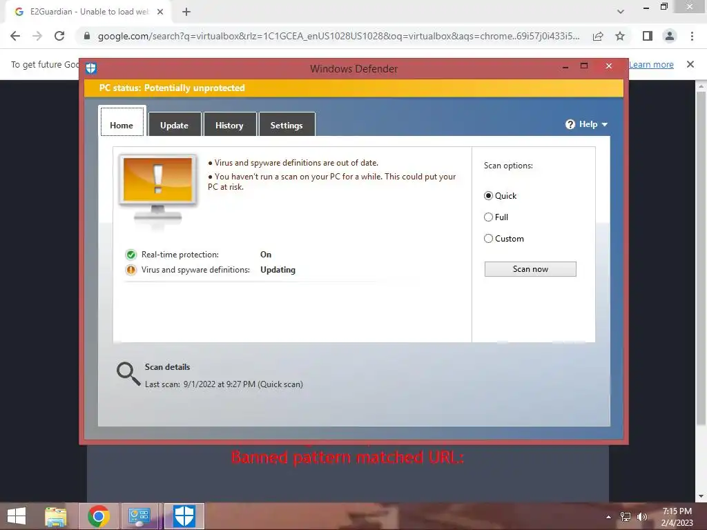Click the Scan details magnifying glass icon
The height and width of the screenshot is (530, 707).
point(128,374)
